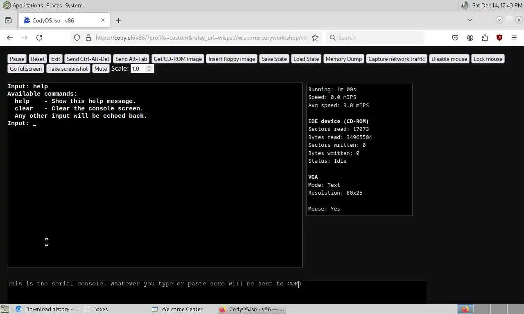The width and height of the screenshot is (524, 314).
Task: Click the Firefox icon in workspace switcher
Action: tap(465, 309)
